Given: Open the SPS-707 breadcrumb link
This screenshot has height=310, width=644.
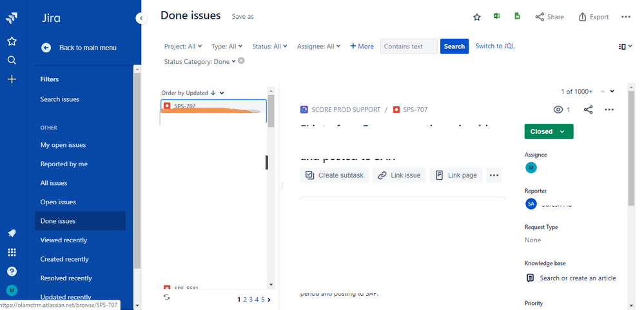Looking at the screenshot, I should [415, 110].
